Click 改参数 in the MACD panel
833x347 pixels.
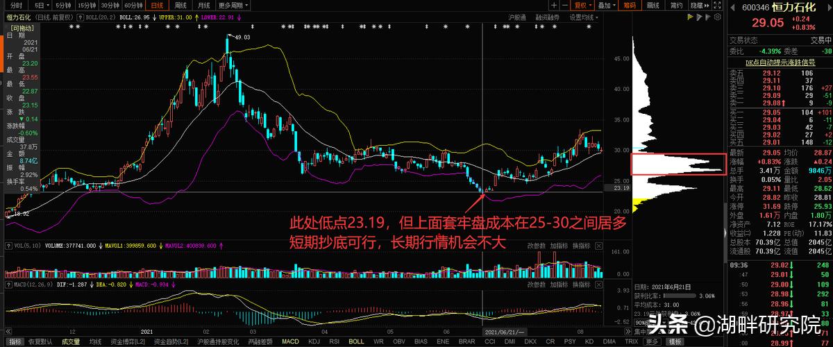(x=536, y=285)
